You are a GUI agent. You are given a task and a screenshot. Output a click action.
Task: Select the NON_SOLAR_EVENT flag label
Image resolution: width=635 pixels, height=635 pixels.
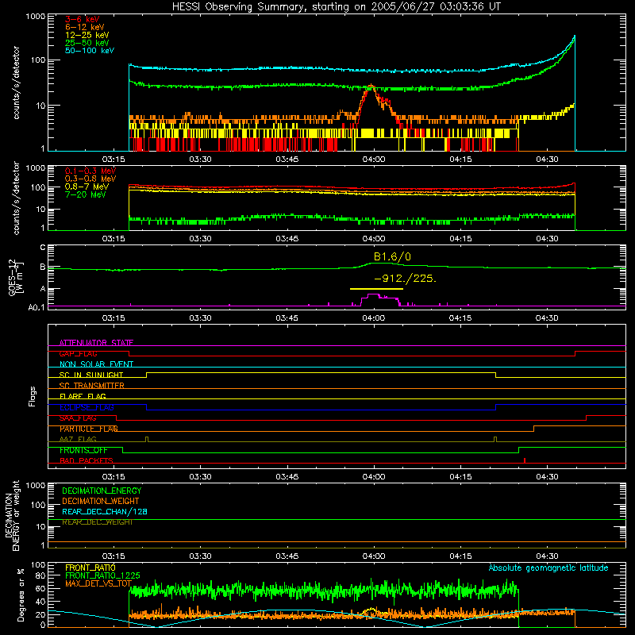click(96, 364)
